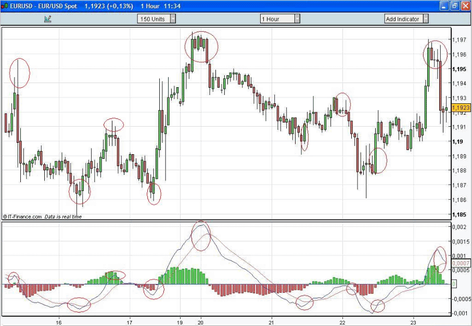Open the 1 Hour timeframe combo box

tap(280, 19)
